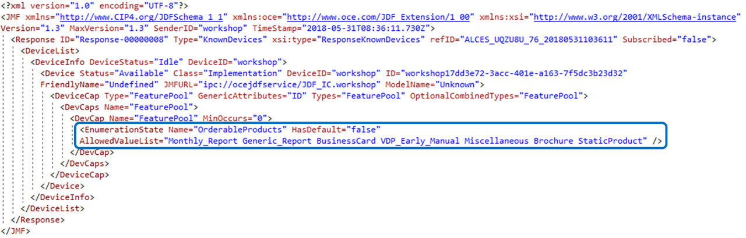Click the Subscribed attribute name

(646, 40)
